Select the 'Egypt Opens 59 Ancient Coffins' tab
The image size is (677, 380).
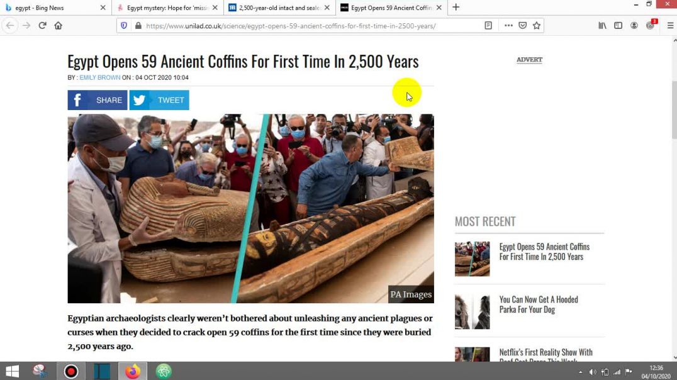point(391,8)
